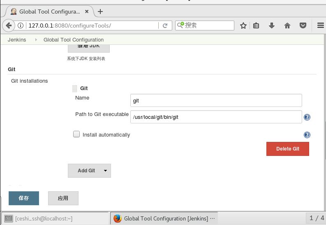326x225 pixels.
Task: Switch to the ceshi_ssh terminal in taskbar
Action: click(39, 218)
